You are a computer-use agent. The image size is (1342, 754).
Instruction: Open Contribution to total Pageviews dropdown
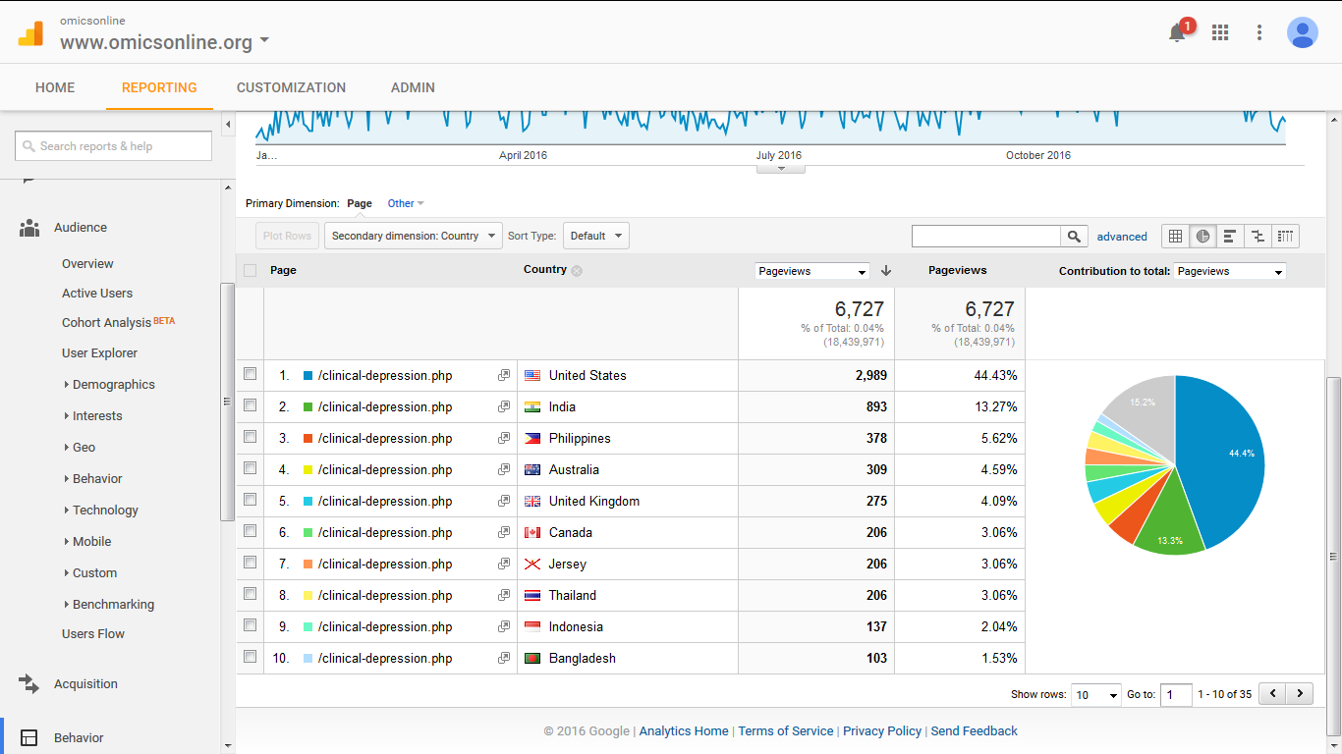(x=1229, y=271)
